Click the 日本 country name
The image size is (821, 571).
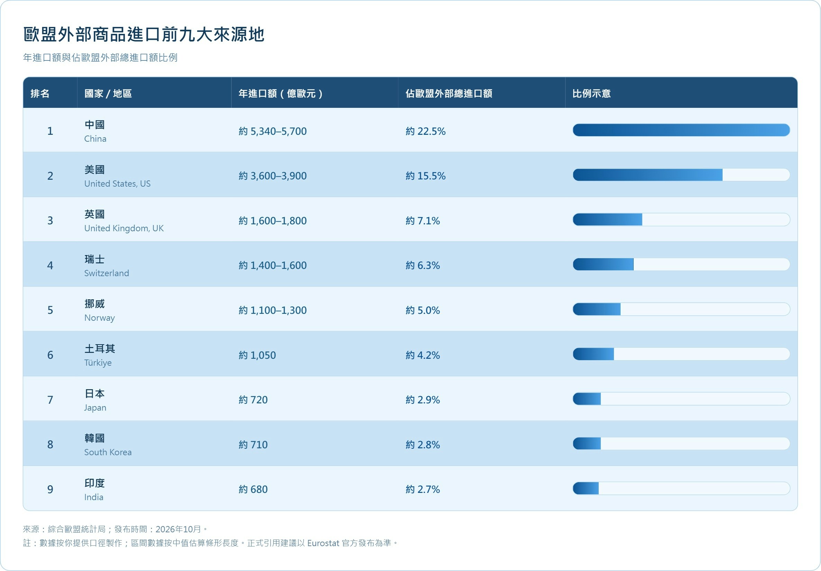click(95, 393)
